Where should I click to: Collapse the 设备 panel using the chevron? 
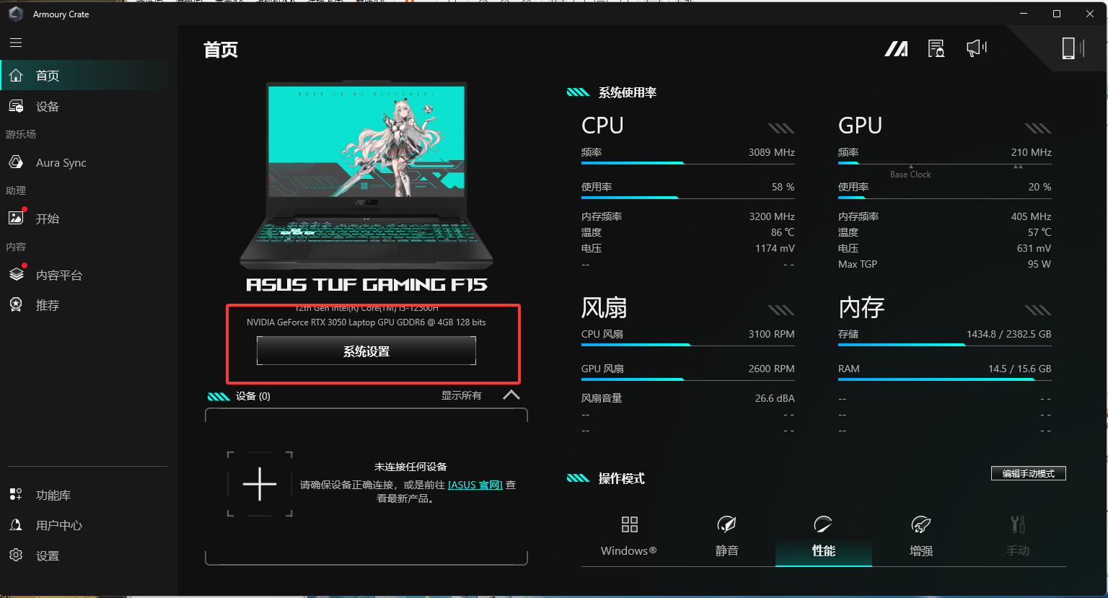coord(511,395)
